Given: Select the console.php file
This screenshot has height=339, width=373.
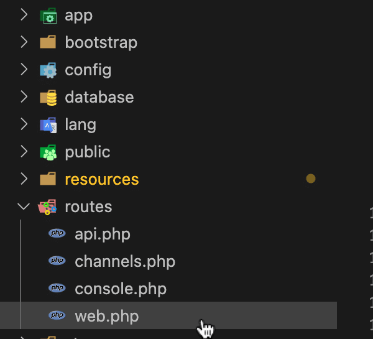Looking at the screenshot, I should pyautogui.click(x=121, y=289).
